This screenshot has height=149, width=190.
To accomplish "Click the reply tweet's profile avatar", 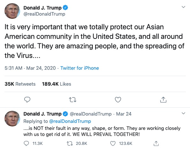I will pos(12,118).
